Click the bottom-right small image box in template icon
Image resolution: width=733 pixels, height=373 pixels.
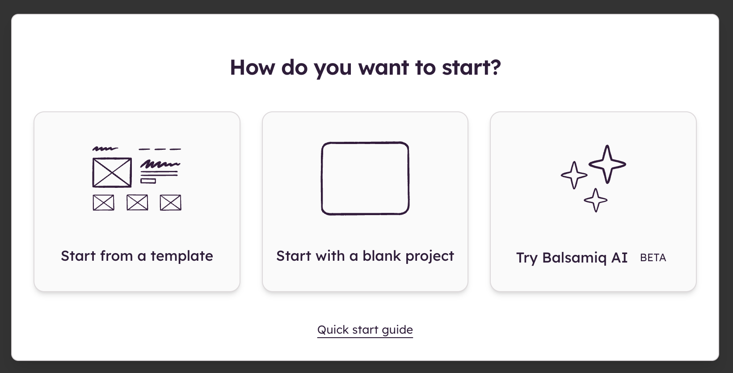pos(170,203)
